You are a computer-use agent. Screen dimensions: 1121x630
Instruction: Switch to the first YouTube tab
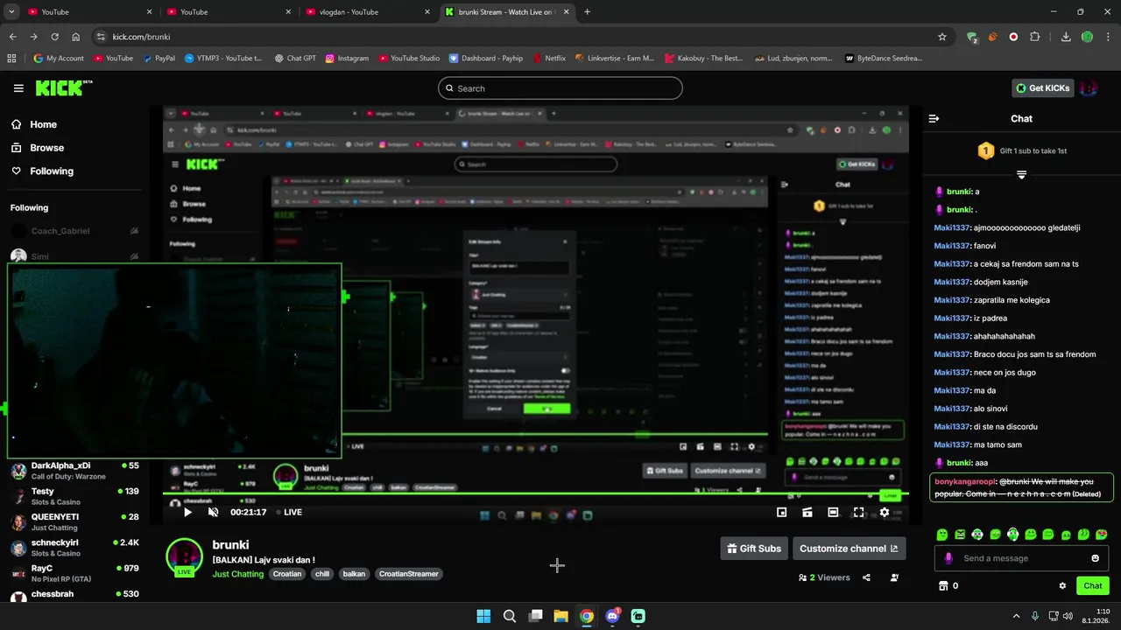point(91,12)
